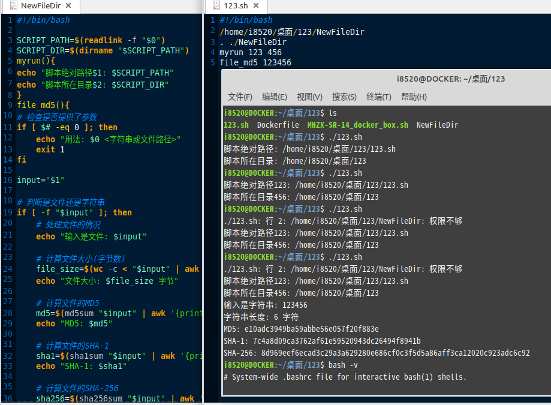
Task: Click MHZX-SR-14_docker_box.sh in the ls output
Action: coord(358,125)
